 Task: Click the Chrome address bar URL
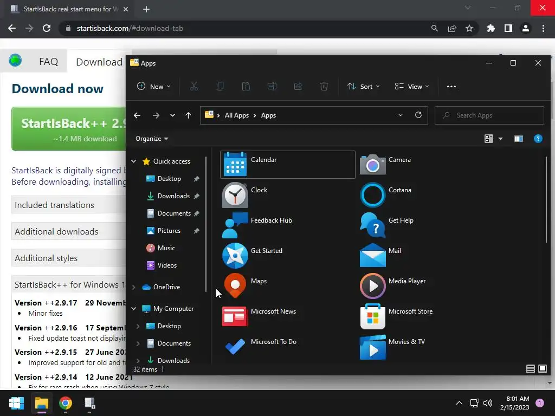130,28
